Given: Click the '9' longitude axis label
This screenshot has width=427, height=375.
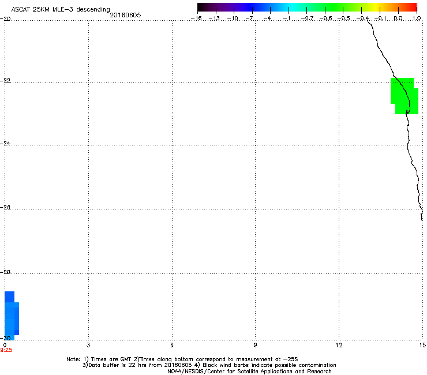Looking at the screenshot, I should pyautogui.click(x=255, y=345).
